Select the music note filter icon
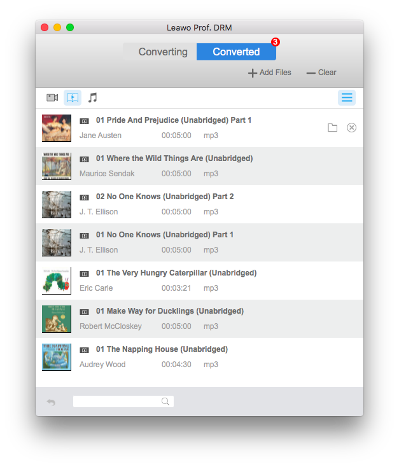 [93, 97]
